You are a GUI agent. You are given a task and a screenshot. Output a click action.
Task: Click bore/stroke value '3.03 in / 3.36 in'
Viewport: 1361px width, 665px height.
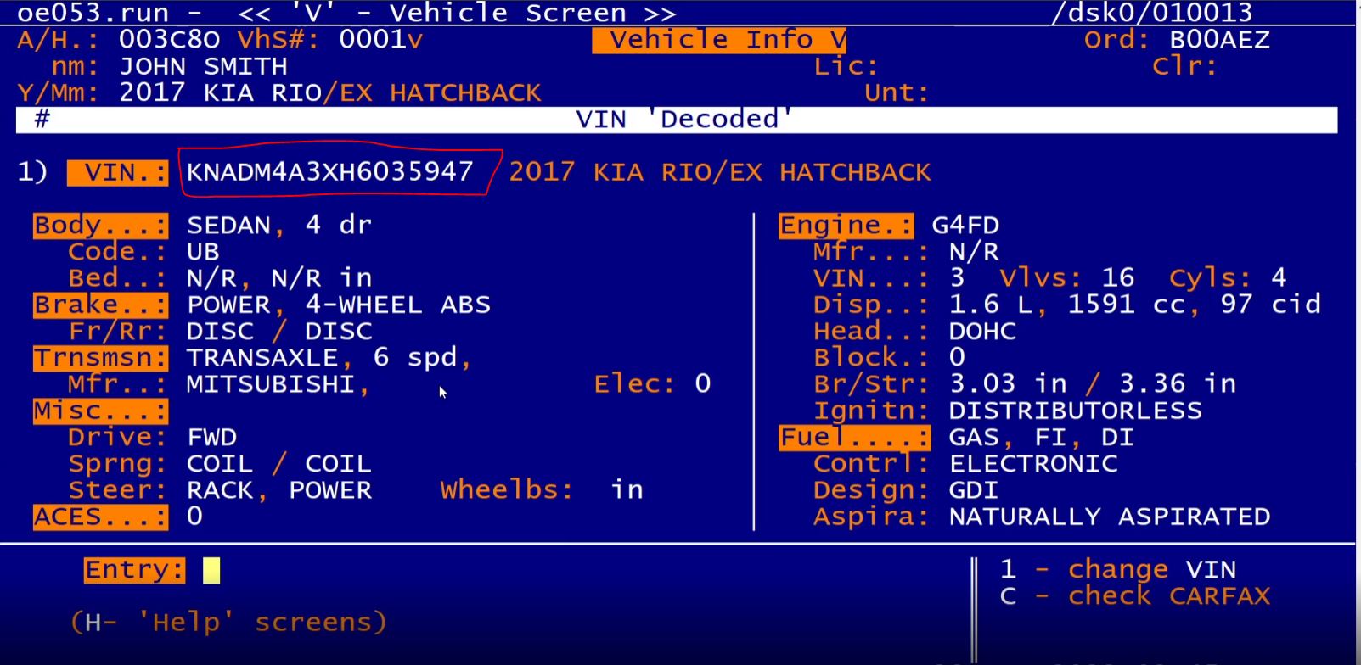1093,384
